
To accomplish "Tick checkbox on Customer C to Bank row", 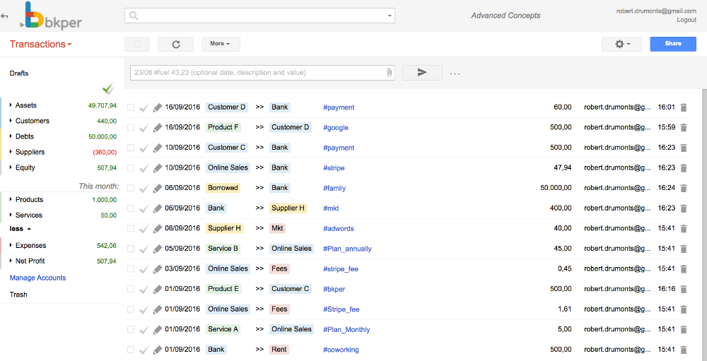I will pos(131,148).
